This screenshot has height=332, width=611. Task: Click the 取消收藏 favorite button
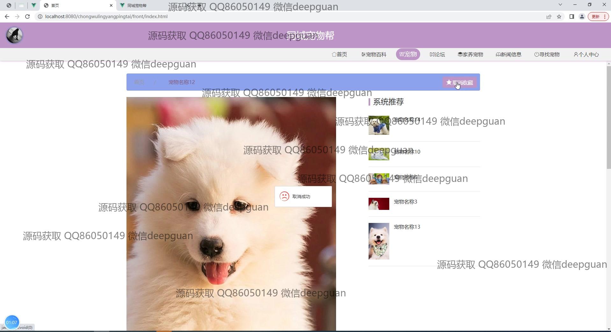coord(460,82)
